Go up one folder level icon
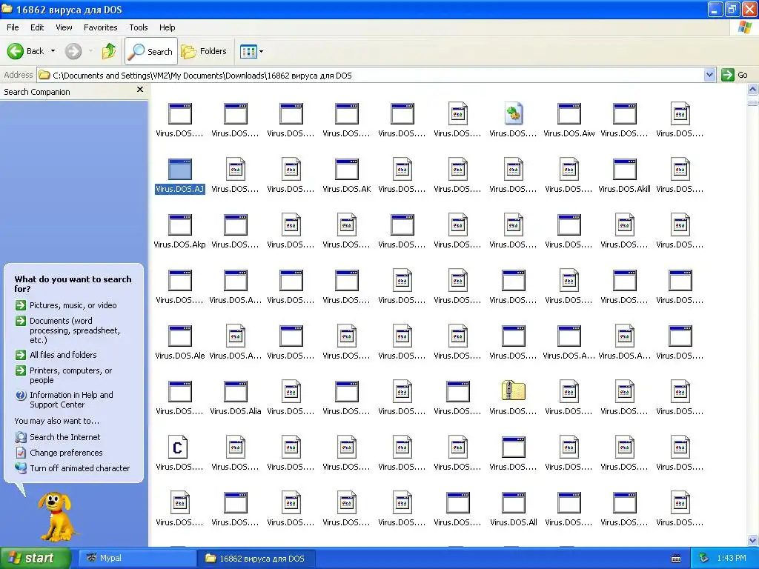759x569 pixels. [x=109, y=51]
